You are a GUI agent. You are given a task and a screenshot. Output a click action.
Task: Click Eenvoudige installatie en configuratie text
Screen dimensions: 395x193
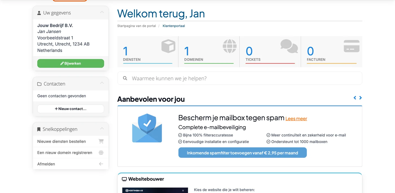[x=216, y=142]
